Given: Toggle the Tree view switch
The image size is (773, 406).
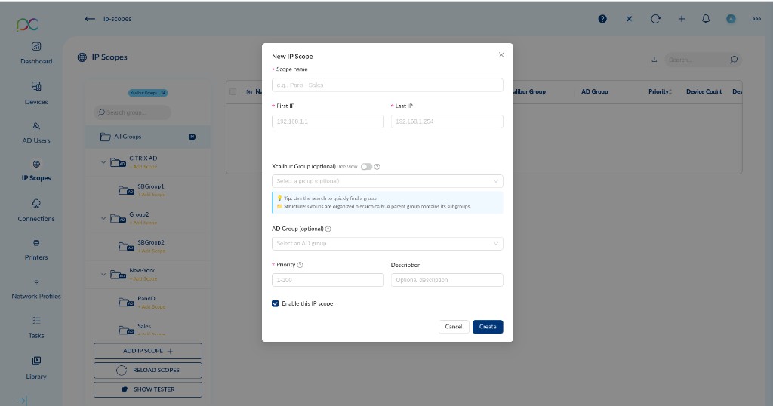Looking at the screenshot, I should point(366,167).
